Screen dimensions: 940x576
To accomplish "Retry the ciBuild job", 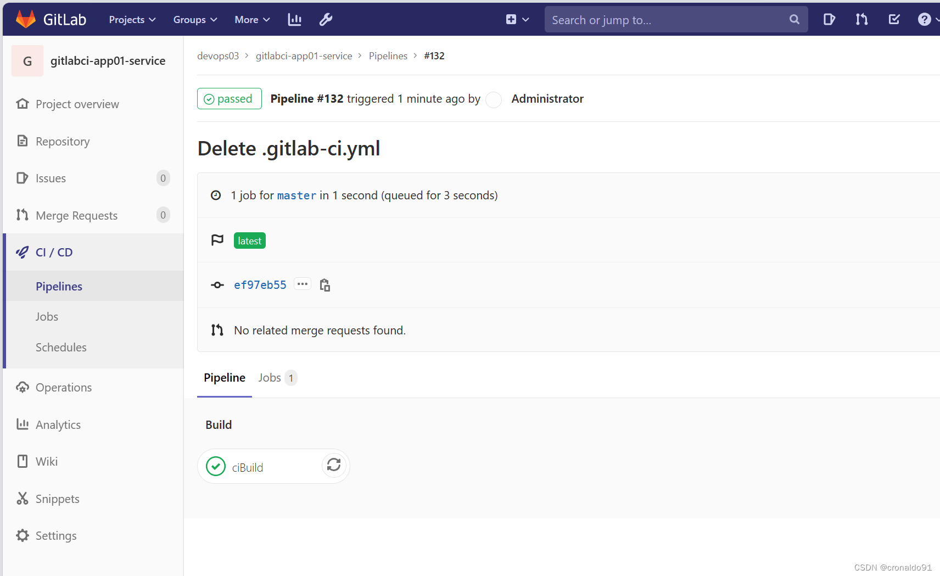I will (x=334, y=465).
